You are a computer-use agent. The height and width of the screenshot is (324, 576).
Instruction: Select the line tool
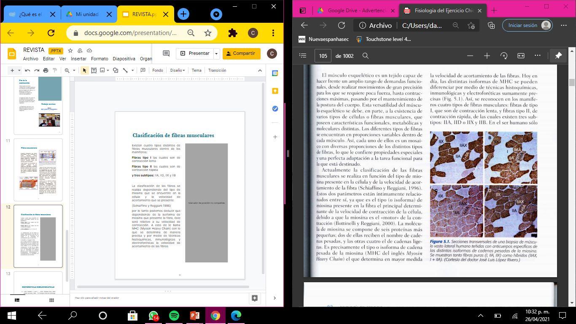pyautogui.click(x=125, y=70)
